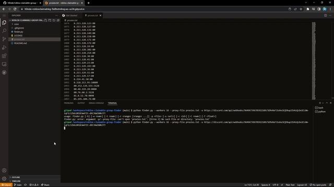
Task: Open the Run and Debug view
Action: [4, 47]
